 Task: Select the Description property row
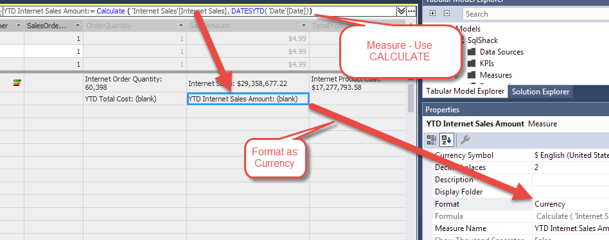click(520, 180)
